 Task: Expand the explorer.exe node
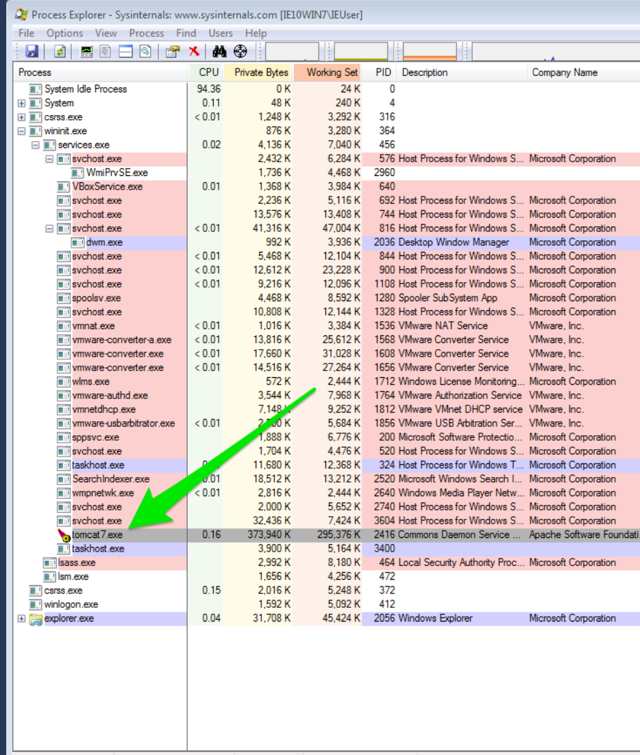(x=21, y=618)
